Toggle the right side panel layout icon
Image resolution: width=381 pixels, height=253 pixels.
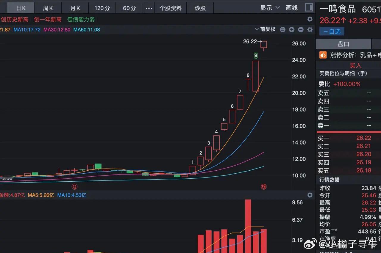click(309, 8)
